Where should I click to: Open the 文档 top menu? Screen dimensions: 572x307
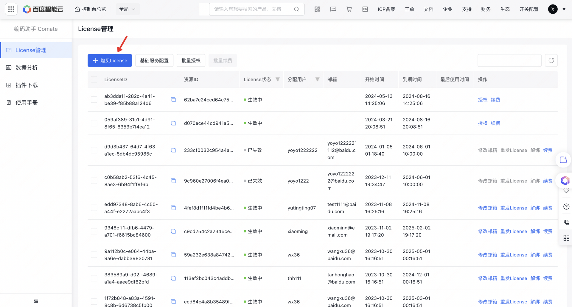[428, 9]
